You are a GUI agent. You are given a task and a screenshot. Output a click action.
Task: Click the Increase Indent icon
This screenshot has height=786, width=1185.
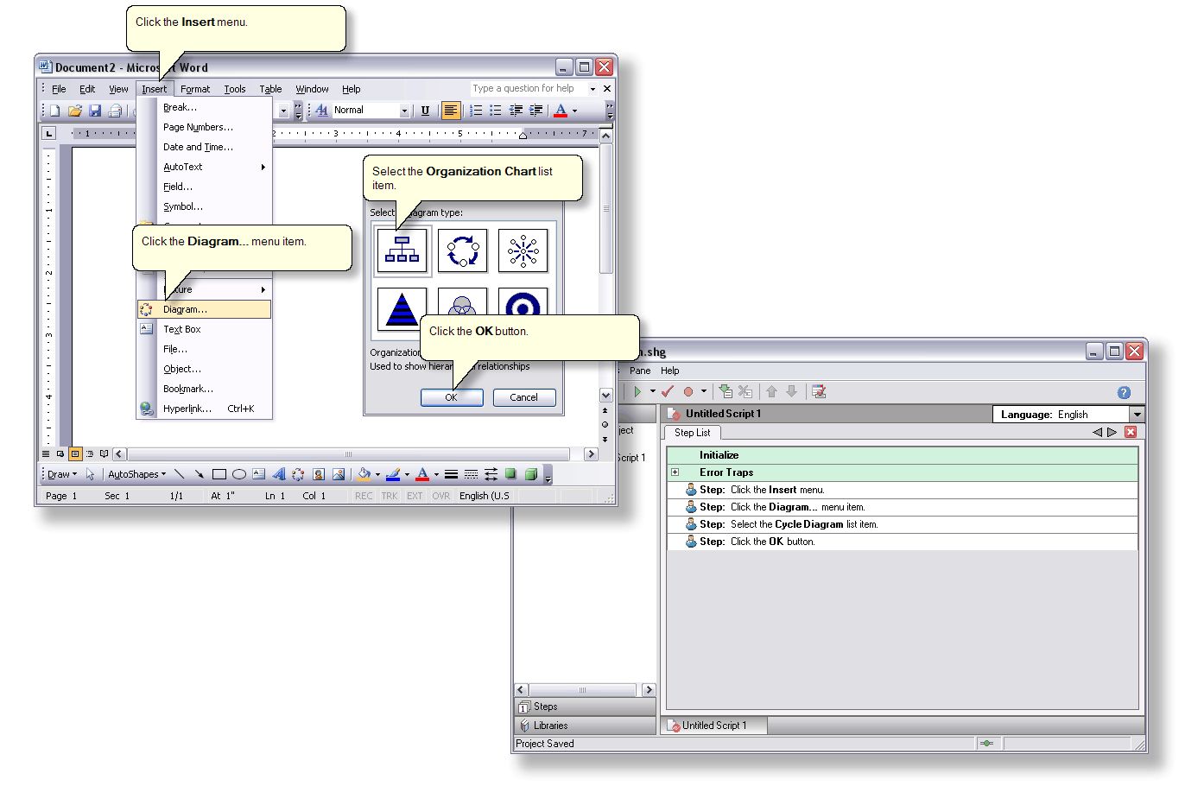(535, 111)
